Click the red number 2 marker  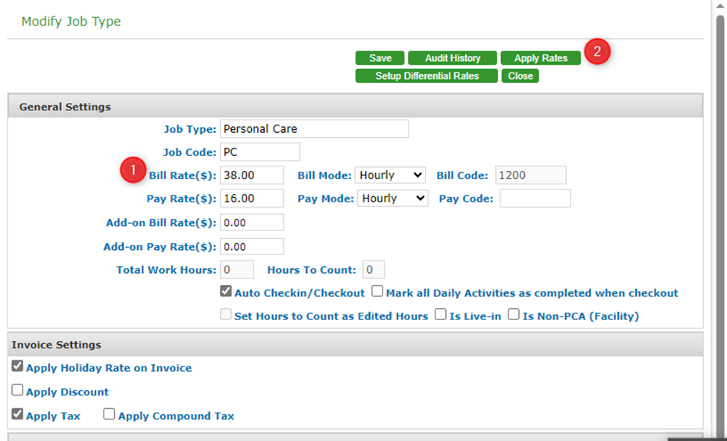click(x=597, y=52)
